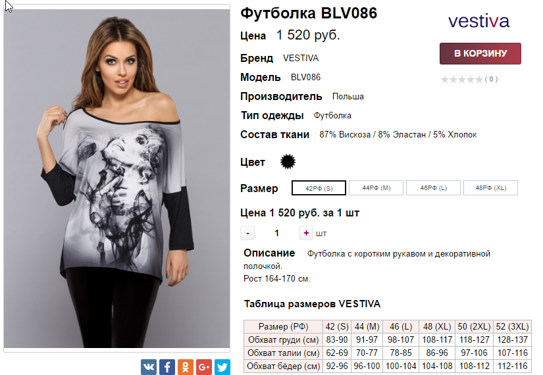
Task: Add the item with В КОРЗИНУ button
Action: [x=480, y=53]
